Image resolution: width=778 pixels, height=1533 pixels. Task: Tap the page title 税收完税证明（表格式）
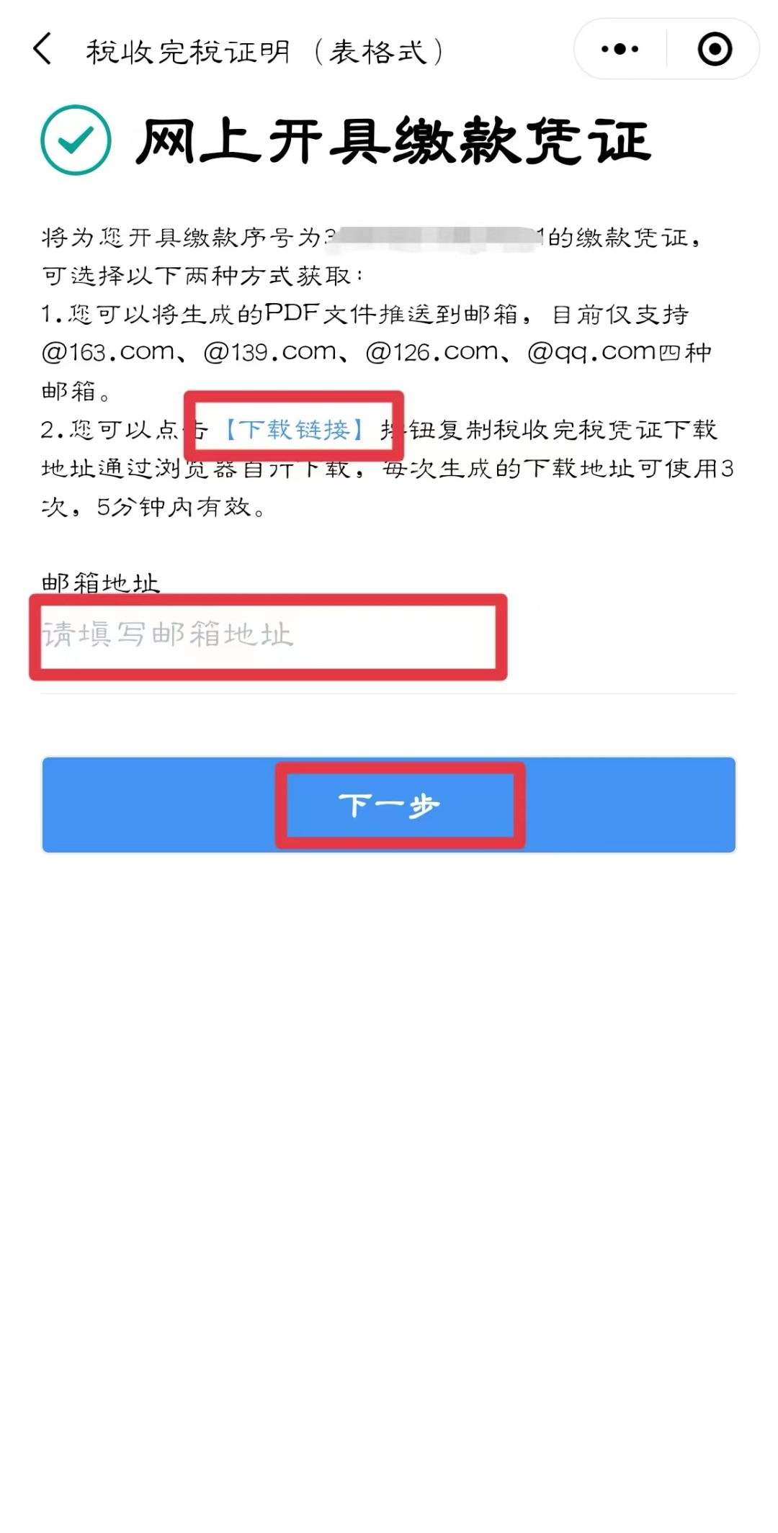[x=265, y=52]
